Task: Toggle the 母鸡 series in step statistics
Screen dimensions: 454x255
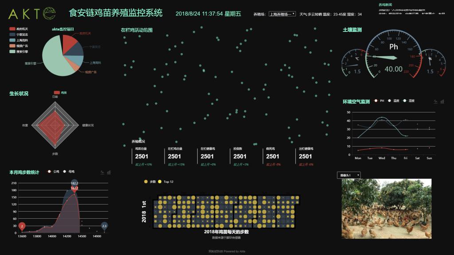Action: (x=65, y=172)
